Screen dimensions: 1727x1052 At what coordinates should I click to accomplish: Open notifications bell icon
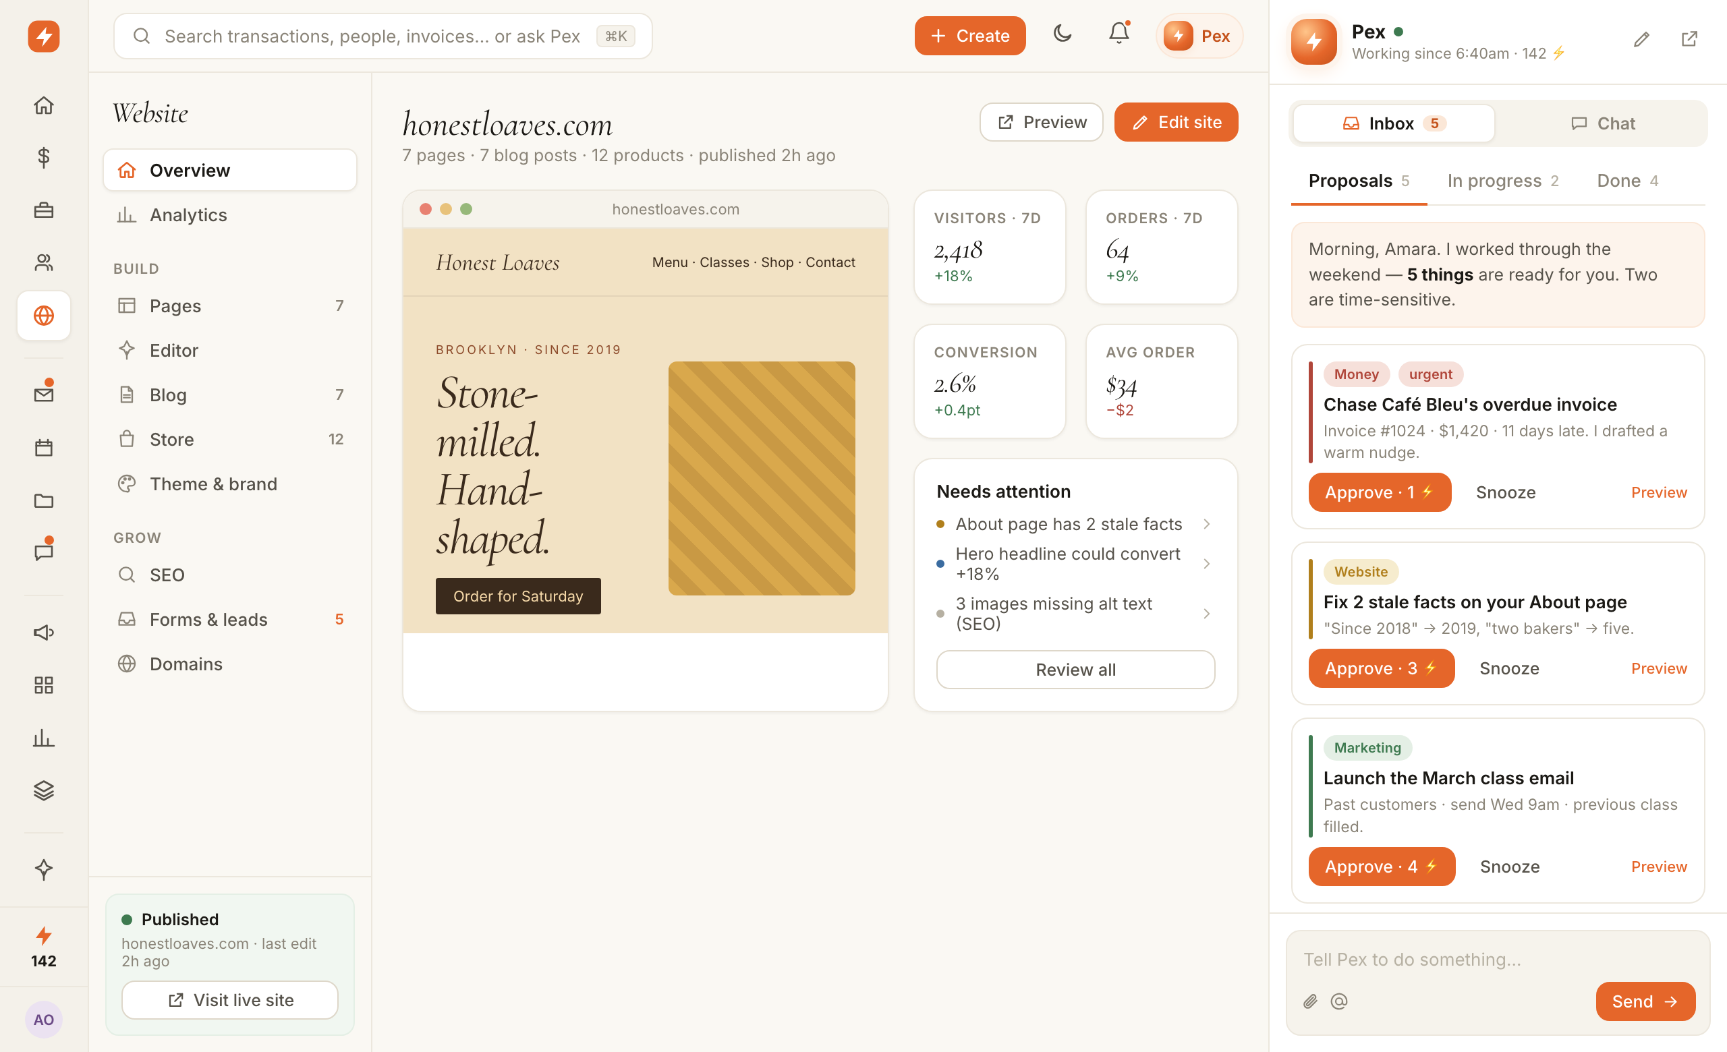[1119, 34]
